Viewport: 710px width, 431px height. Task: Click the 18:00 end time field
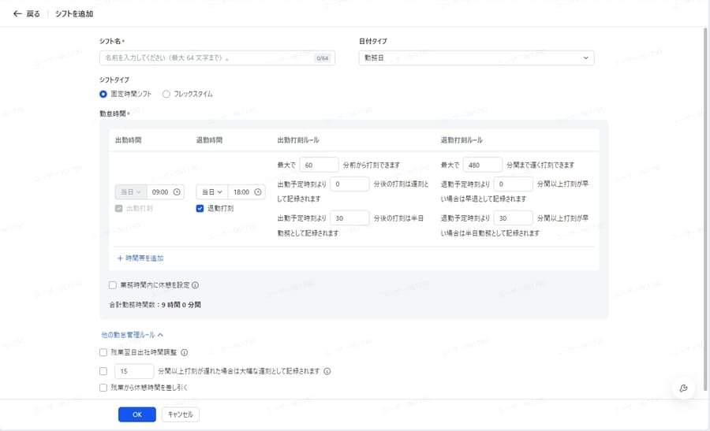coord(246,191)
